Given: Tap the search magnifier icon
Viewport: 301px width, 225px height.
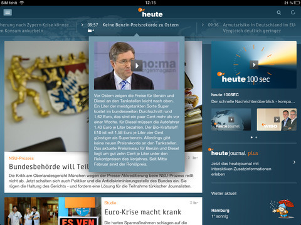Looking at the screenshot, I should pyautogui.click(x=278, y=12).
